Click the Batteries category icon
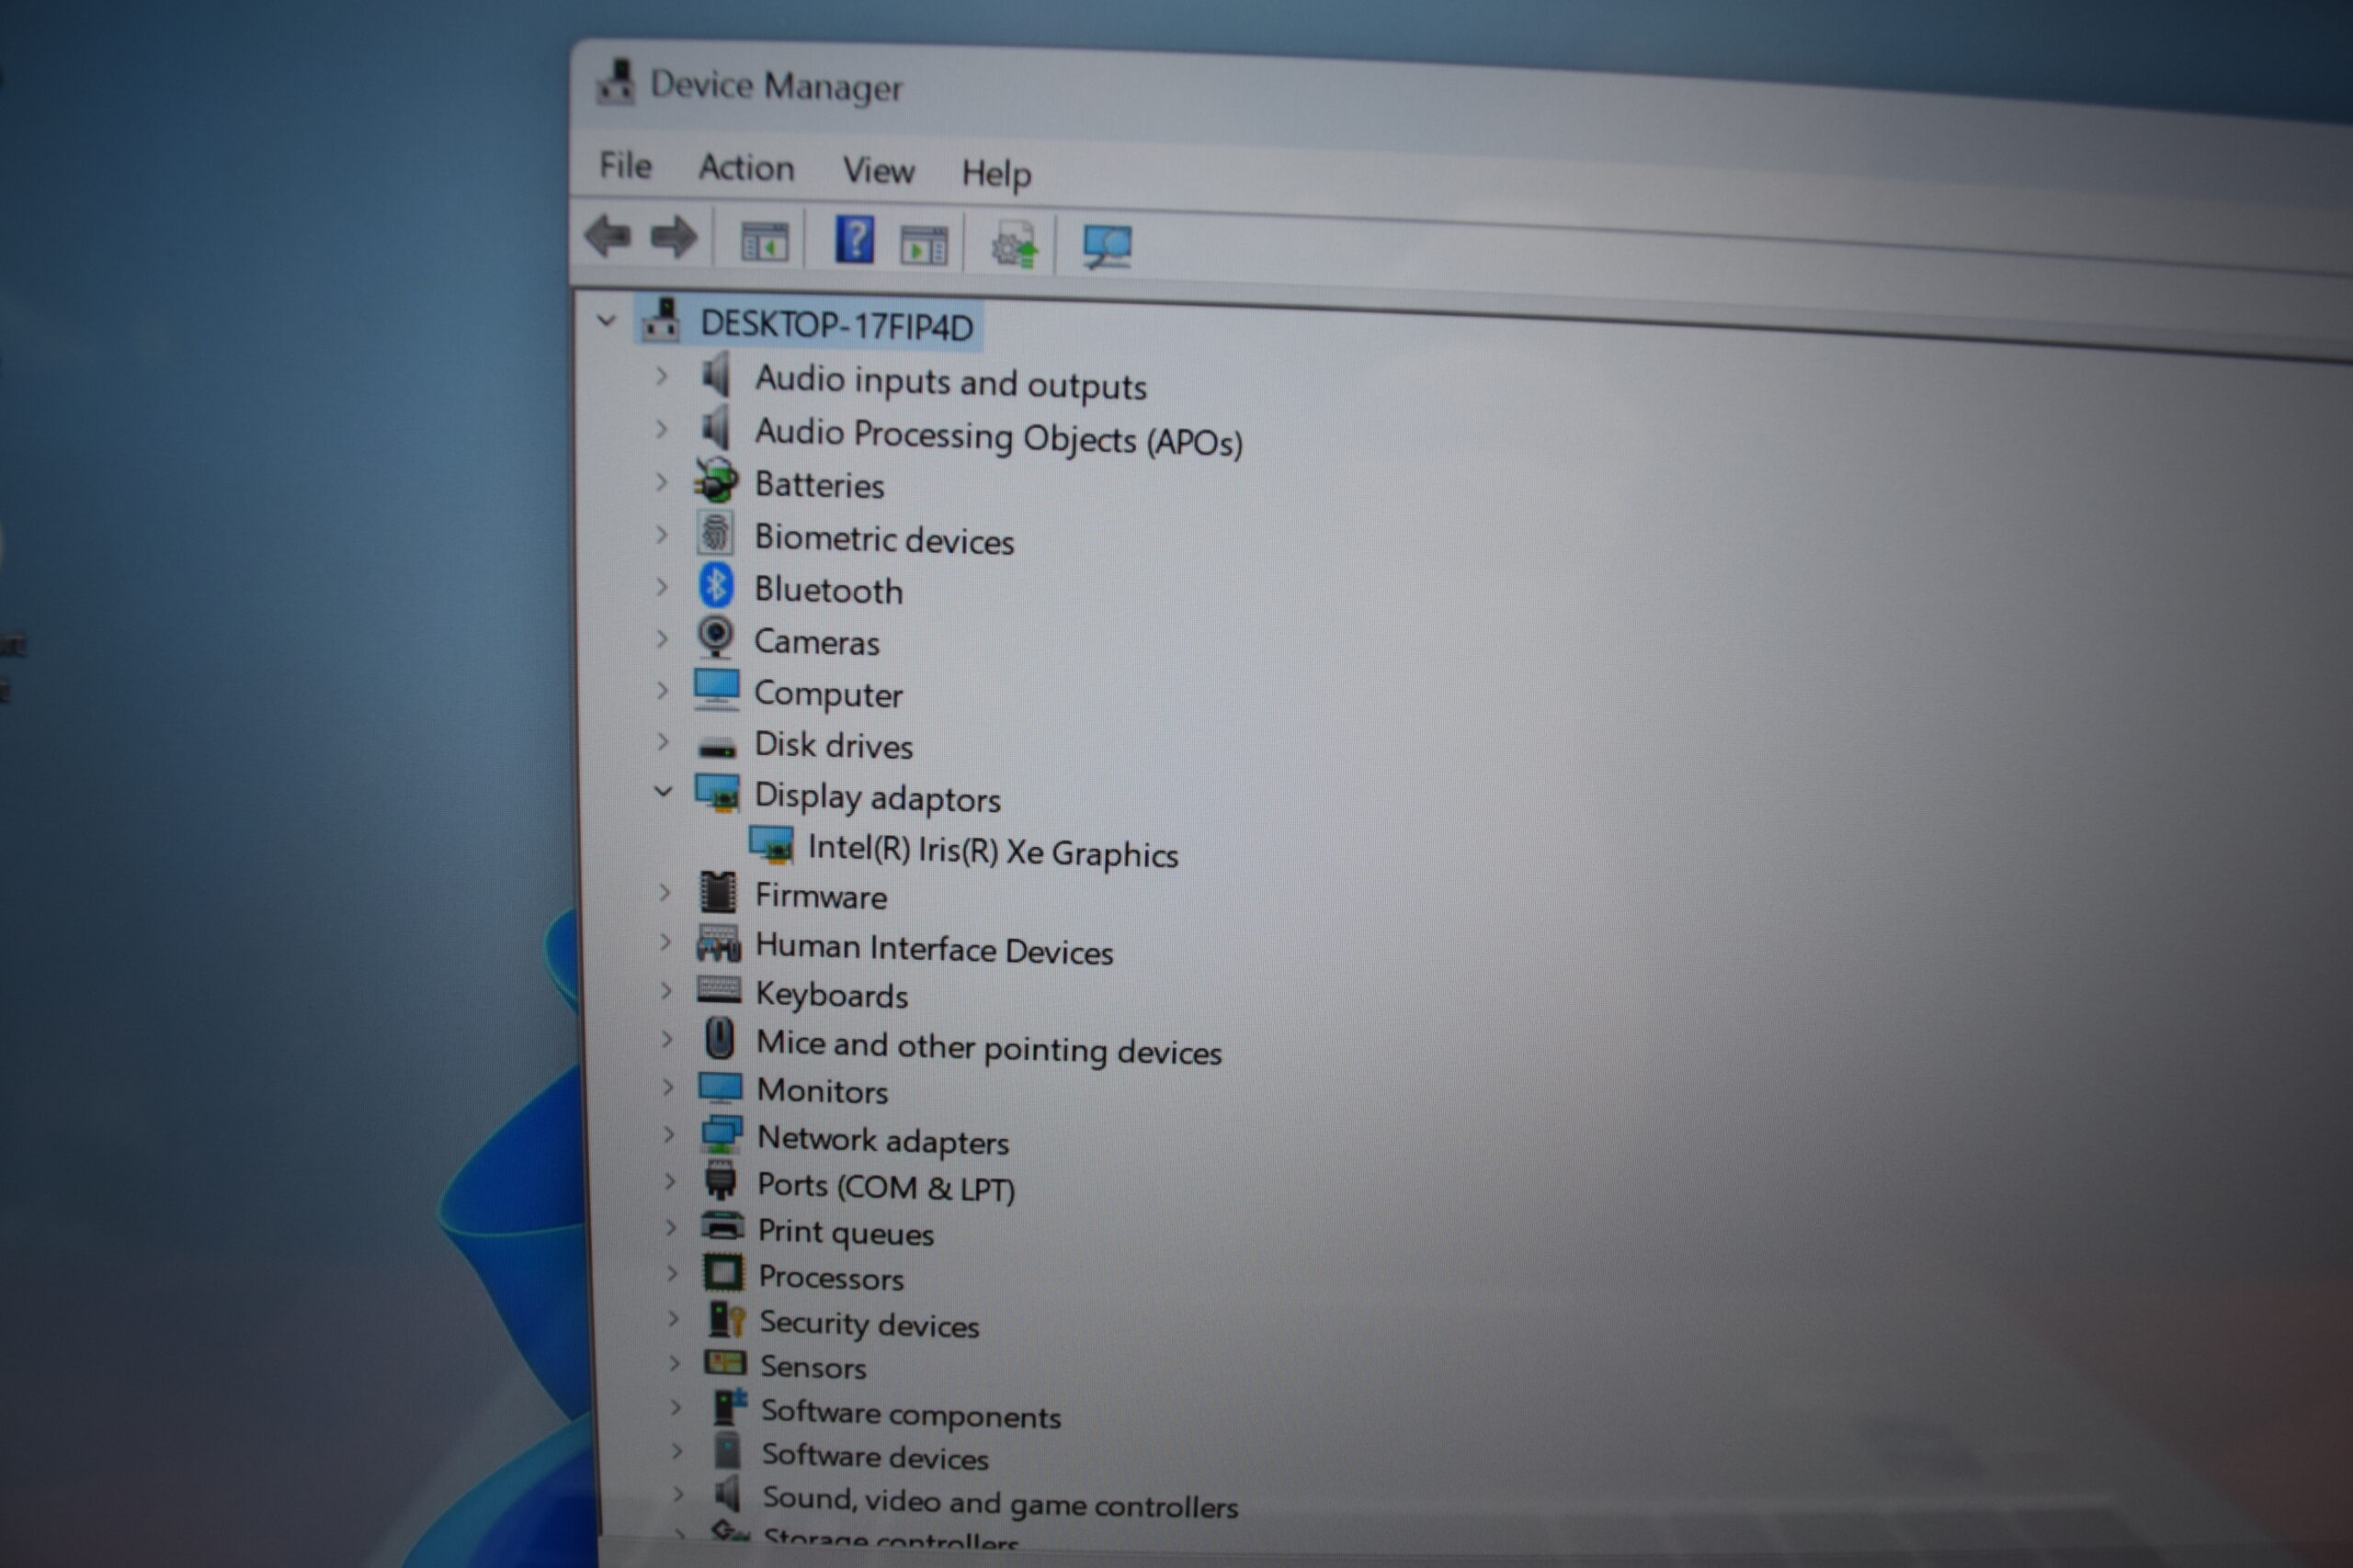 point(715,481)
